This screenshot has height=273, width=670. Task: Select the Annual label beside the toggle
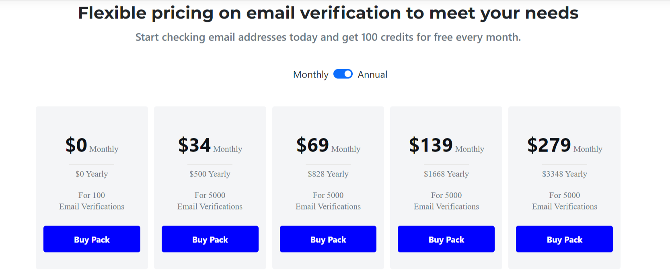(x=372, y=74)
